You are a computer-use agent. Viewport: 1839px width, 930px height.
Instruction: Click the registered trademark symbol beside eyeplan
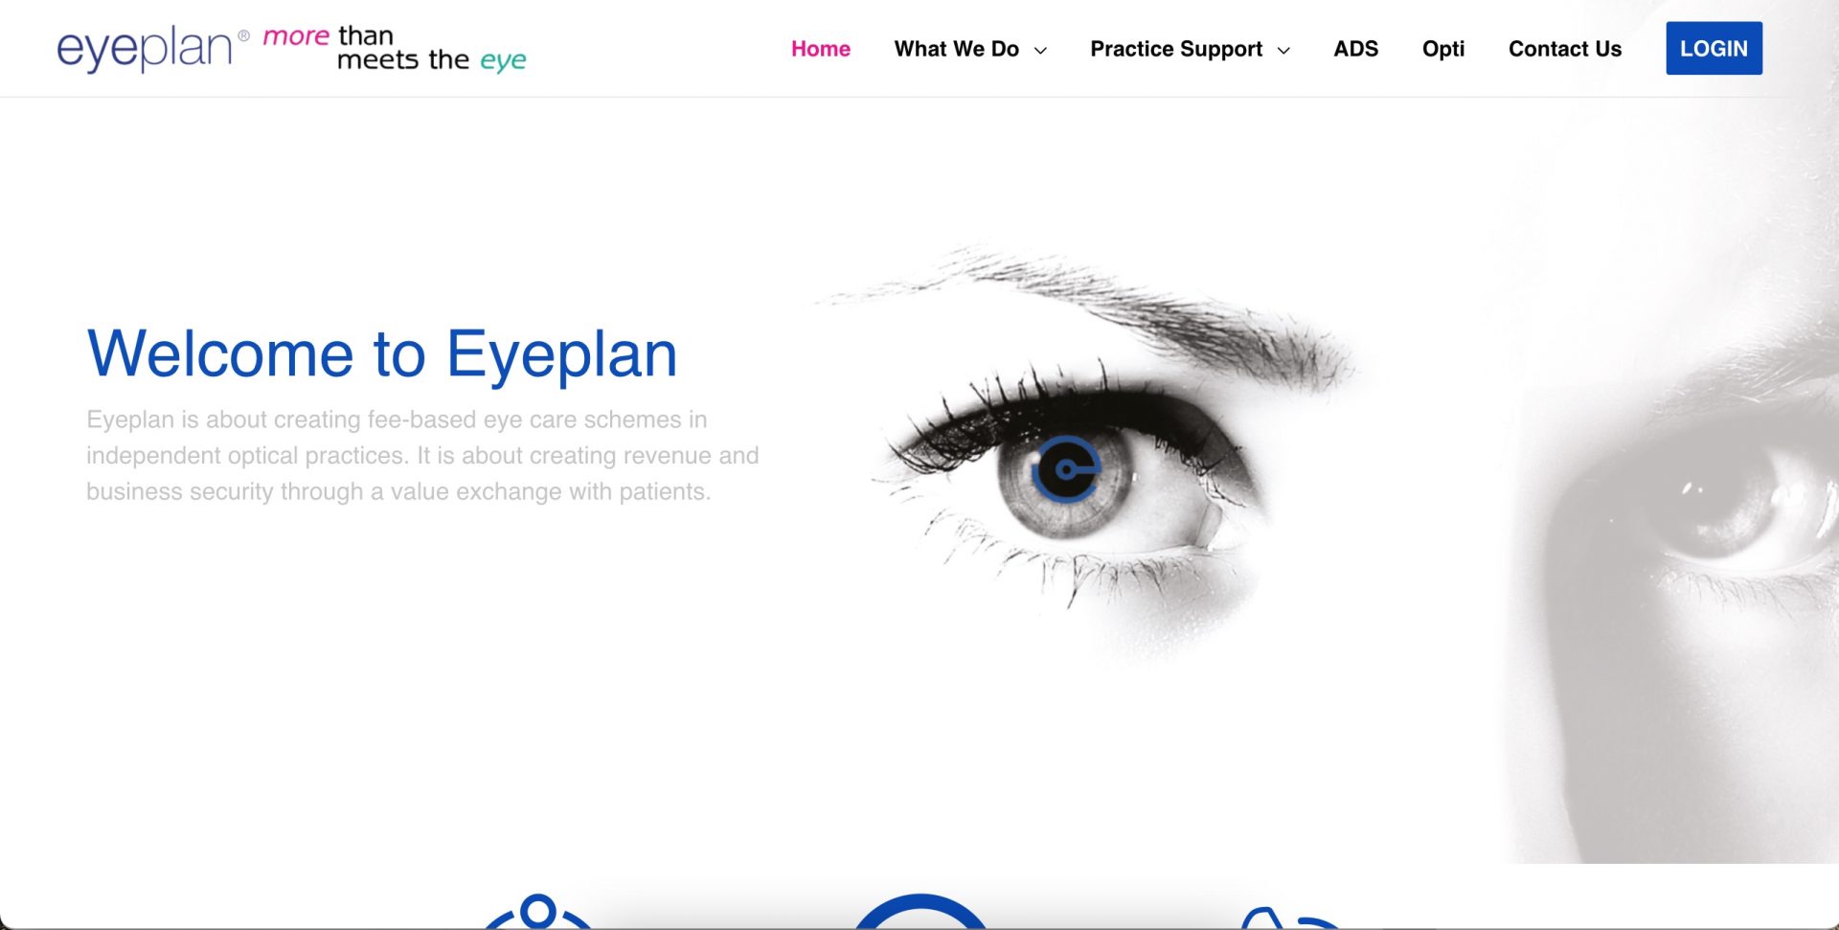244,35
